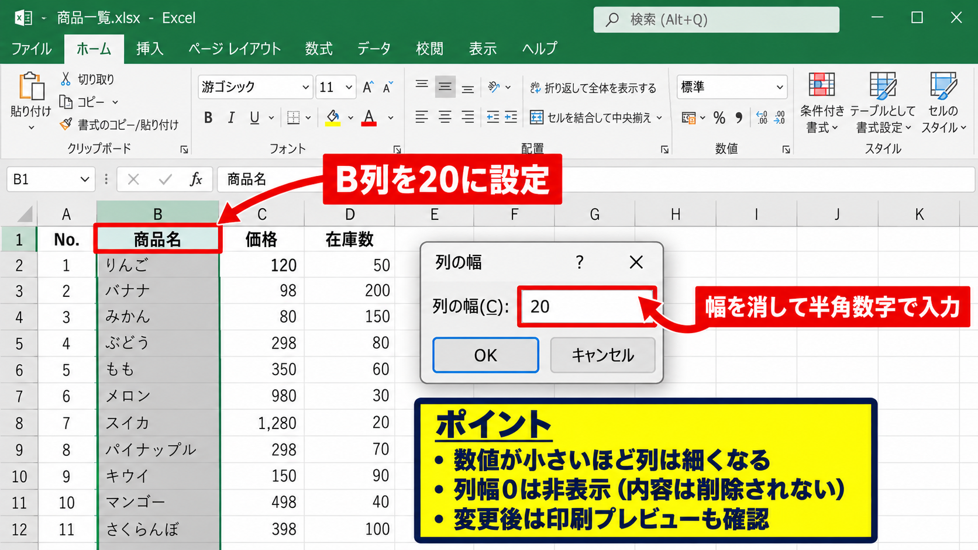Increase font size with the larger A
Viewport: 978px width, 550px height.
pyautogui.click(x=368, y=87)
